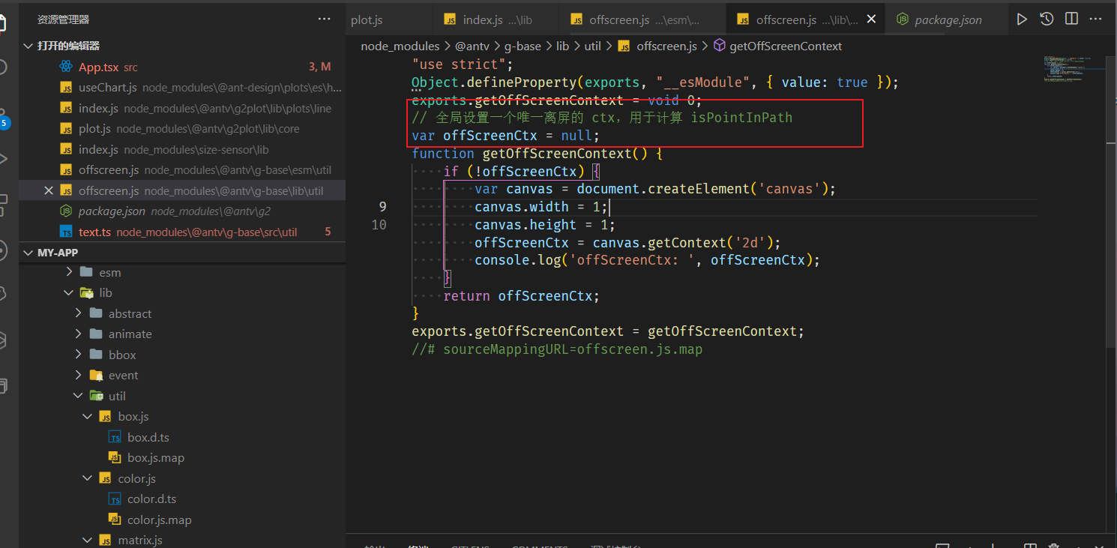This screenshot has height=548, width=1117.
Task: Open getOffScreenContext from the breadcrumb bar
Action: pos(785,46)
